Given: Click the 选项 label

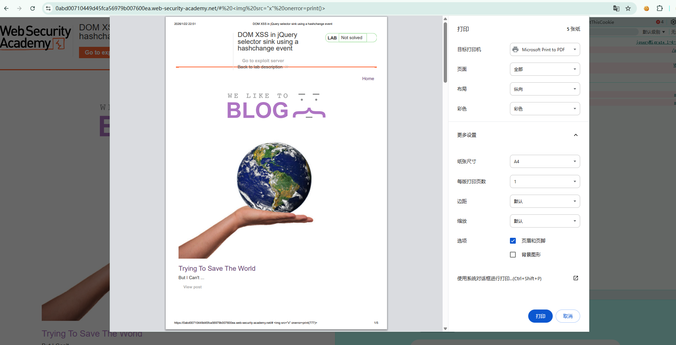Looking at the screenshot, I should 462,241.
